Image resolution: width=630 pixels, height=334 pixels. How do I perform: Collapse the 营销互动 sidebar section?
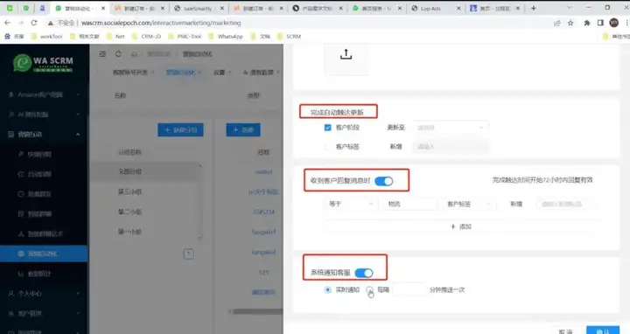(44, 134)
